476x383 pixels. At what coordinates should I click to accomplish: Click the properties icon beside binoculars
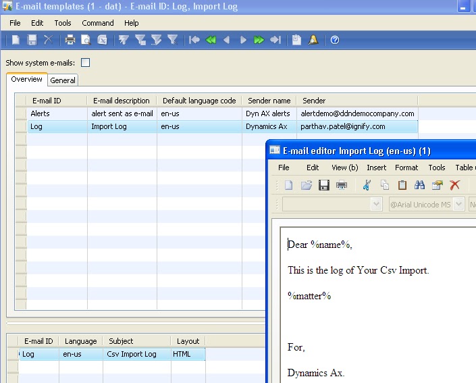[x=437, y=185]
